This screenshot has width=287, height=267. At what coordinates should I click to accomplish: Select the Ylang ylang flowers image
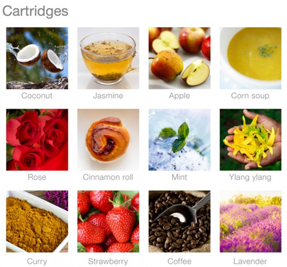click(250, 140)
